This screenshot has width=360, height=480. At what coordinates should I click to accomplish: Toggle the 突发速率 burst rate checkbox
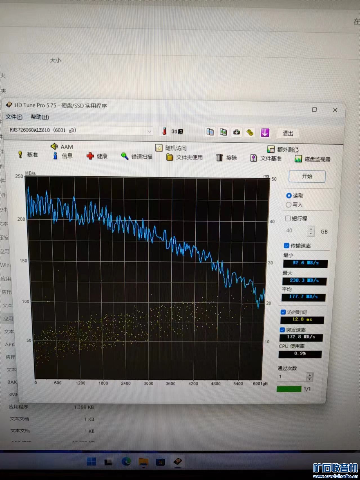[282, 330]
